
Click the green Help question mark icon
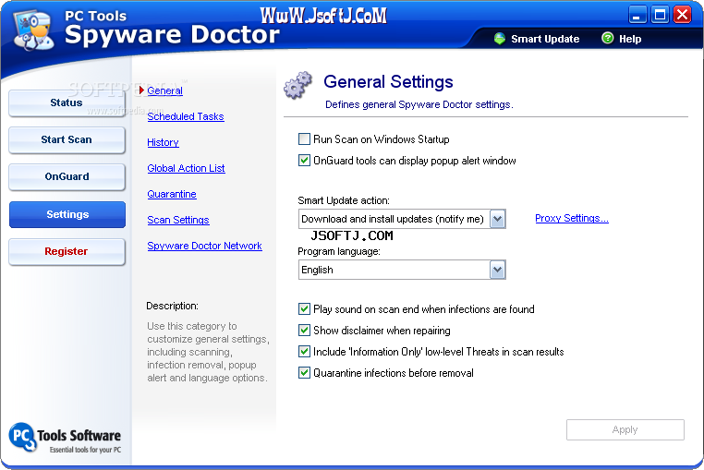(607, 39)
